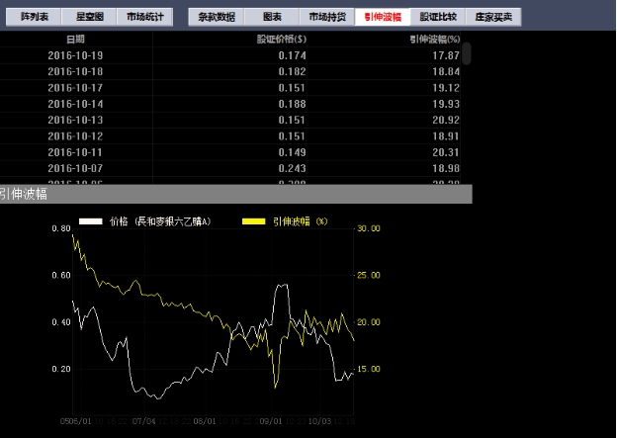Open the 条款数据 tab

(217, 17)
